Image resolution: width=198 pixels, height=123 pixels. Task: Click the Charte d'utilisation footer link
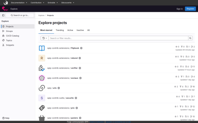97,122
